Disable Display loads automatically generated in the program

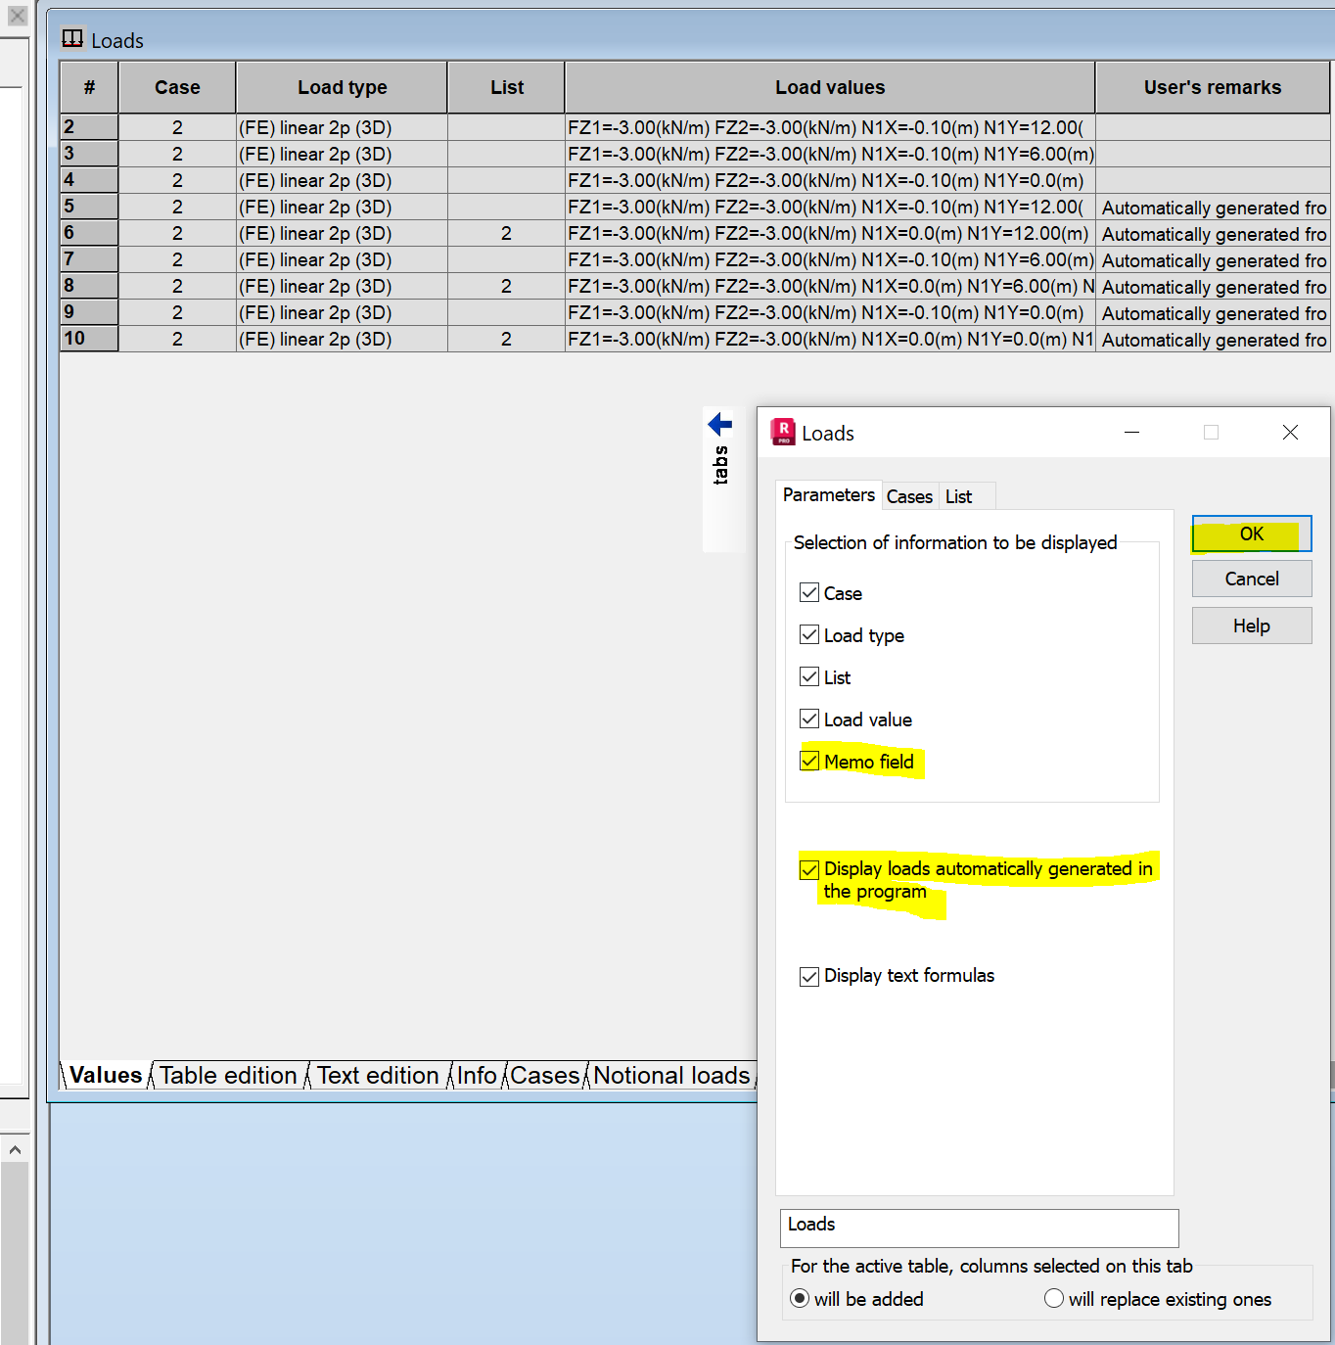pos(808,869)
